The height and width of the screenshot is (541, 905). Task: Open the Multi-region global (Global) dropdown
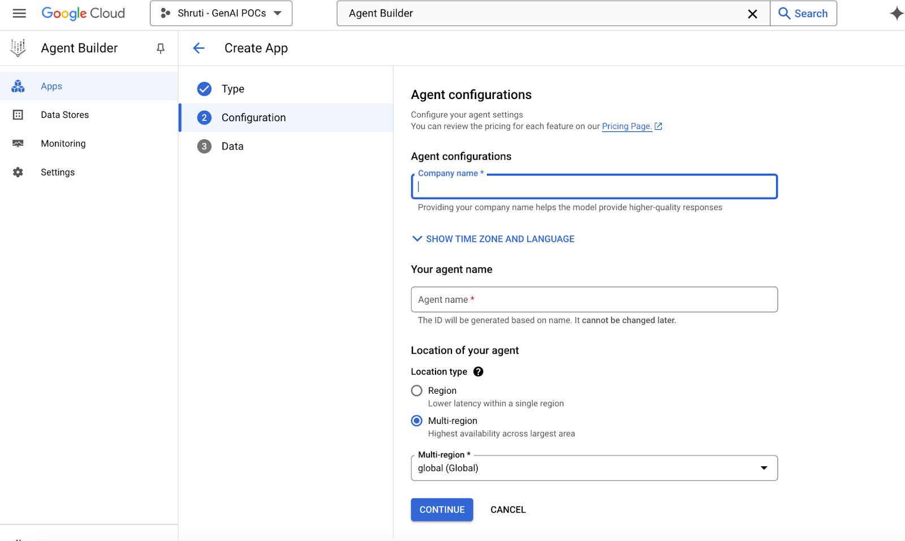[x=594, y=468]
